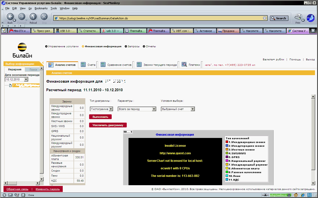This screenshot has width=318, height=198.
Task: Select the Звонки текущего периода tab
Action: point(157,65)
